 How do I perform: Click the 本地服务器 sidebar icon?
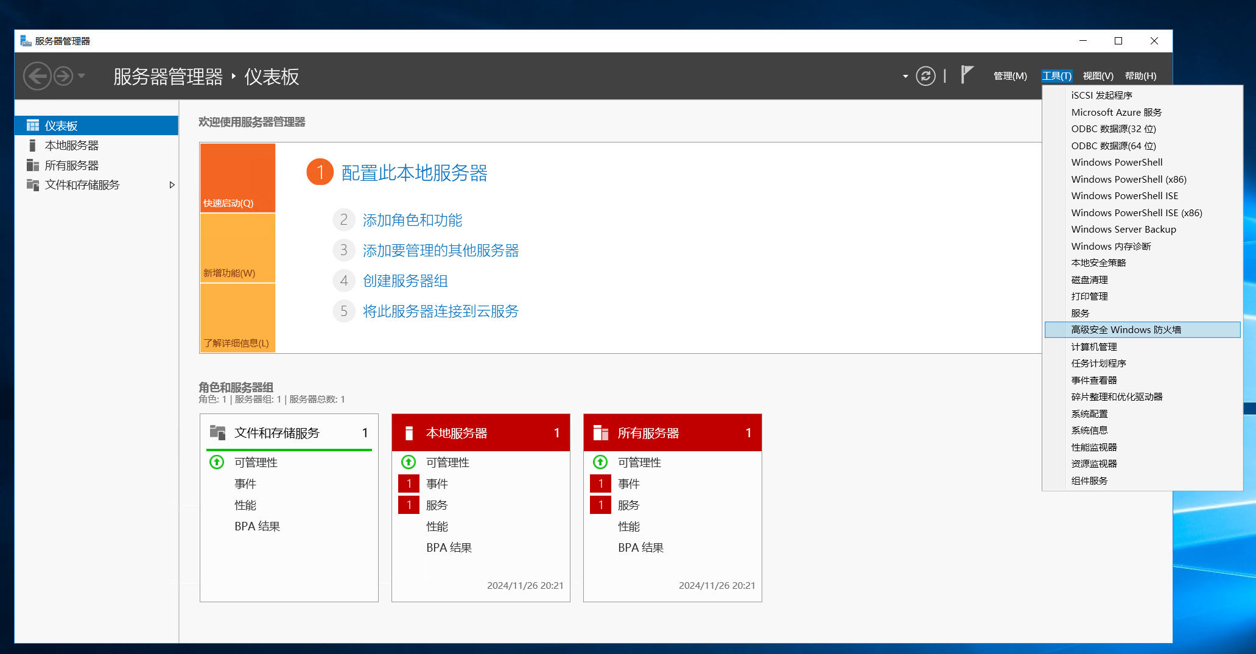32,146
